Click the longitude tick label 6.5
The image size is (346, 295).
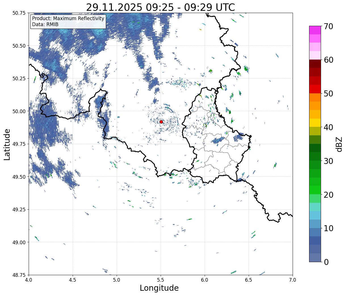(249, 280)
